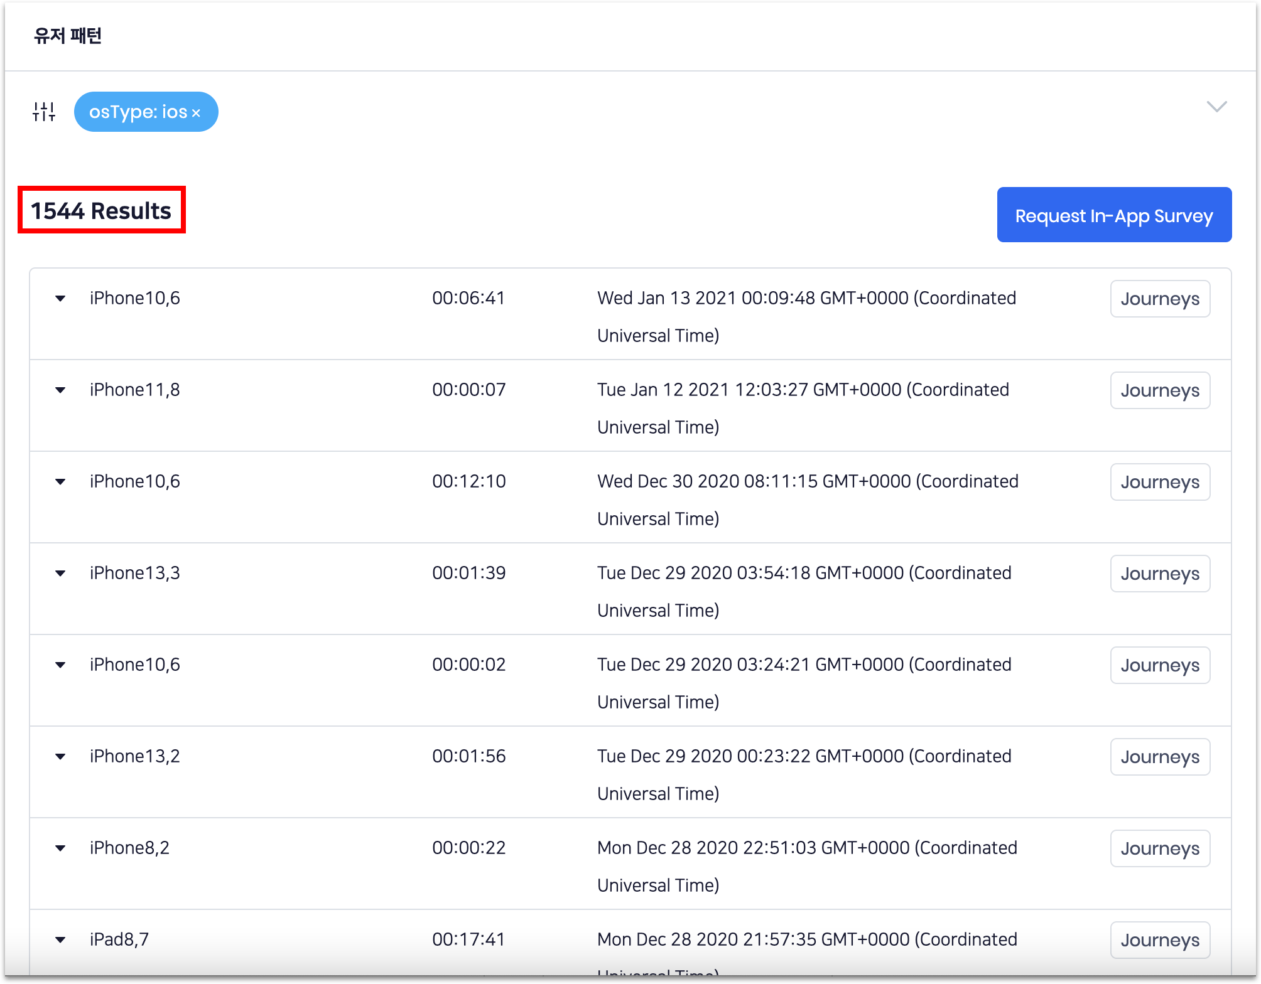This screenshot has height=984, width=1261.
Task: Expand the iPhone13,3 row
Action: click(x=60, y=574)
